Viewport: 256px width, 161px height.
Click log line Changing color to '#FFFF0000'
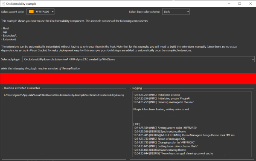pyautogui.click(x=164, y=142)
